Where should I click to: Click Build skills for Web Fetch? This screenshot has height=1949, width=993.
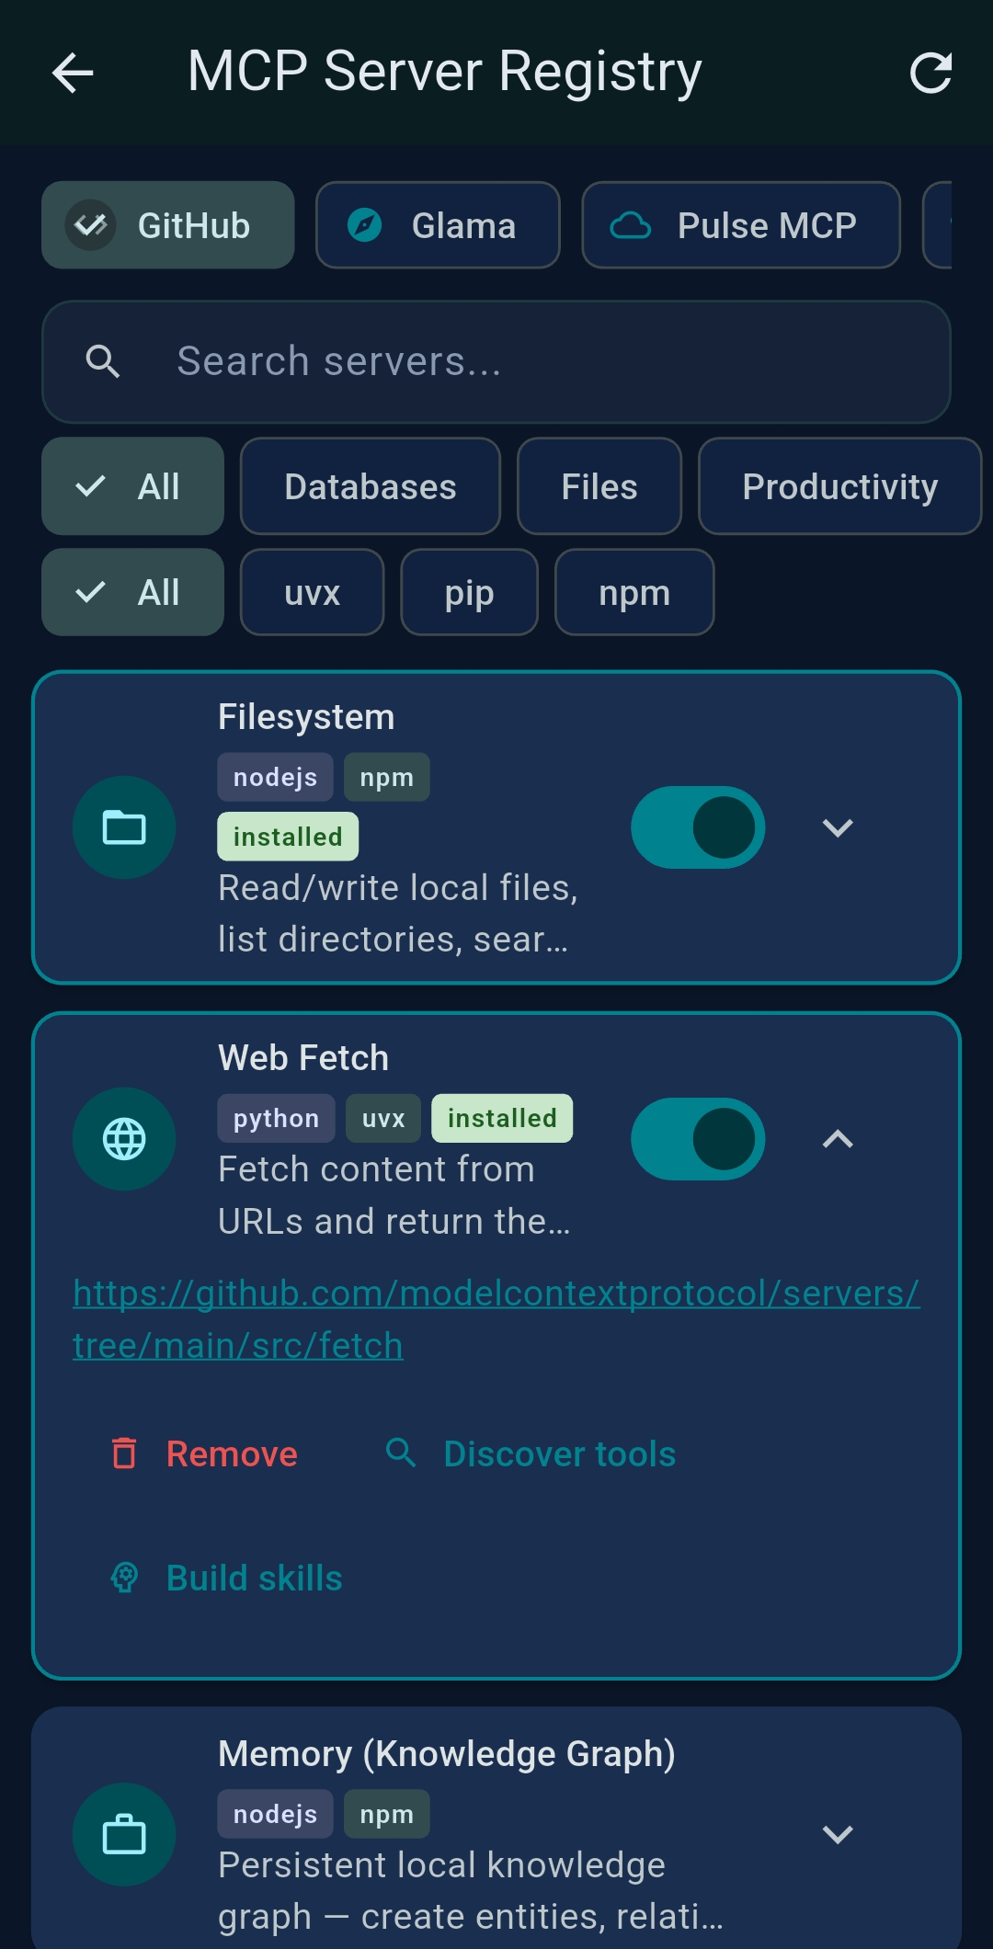[x=226, y=1578]
